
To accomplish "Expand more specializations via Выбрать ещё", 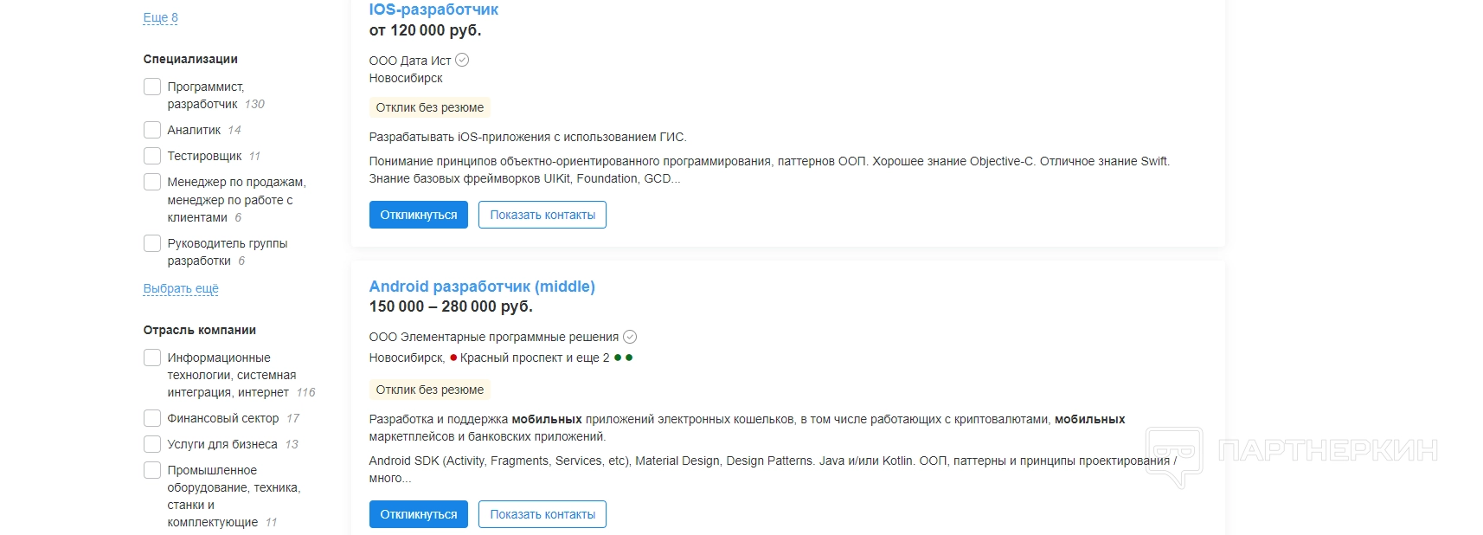I will tap(181, 288).
